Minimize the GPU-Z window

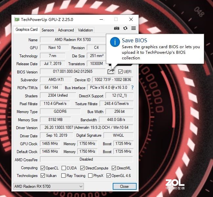coord(101,19)
